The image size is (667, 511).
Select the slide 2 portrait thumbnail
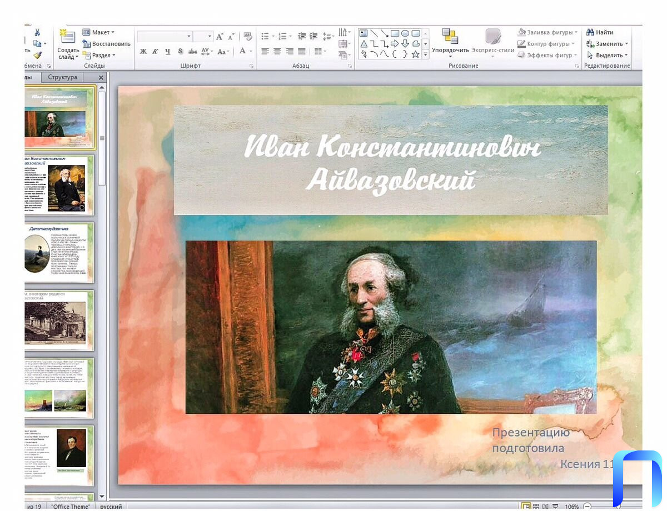coord(59,186)
